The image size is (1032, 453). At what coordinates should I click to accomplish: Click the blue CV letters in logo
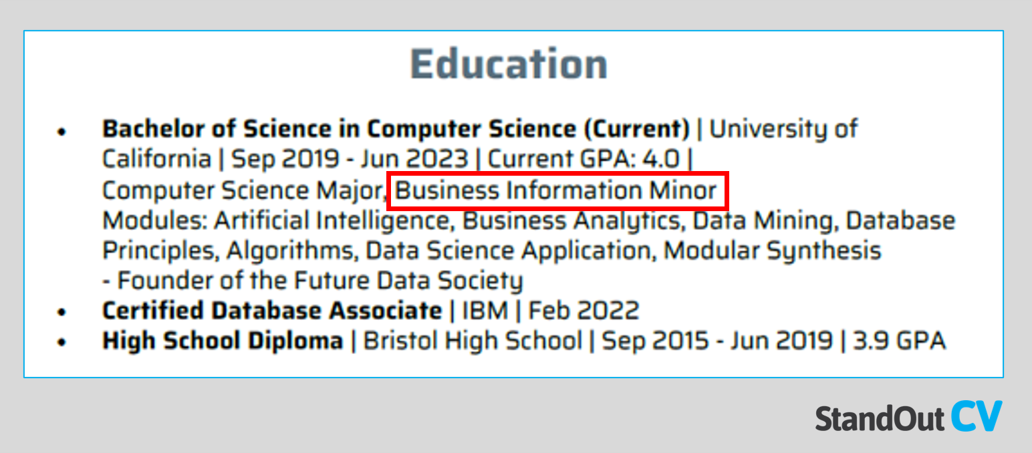click(977, 417)
